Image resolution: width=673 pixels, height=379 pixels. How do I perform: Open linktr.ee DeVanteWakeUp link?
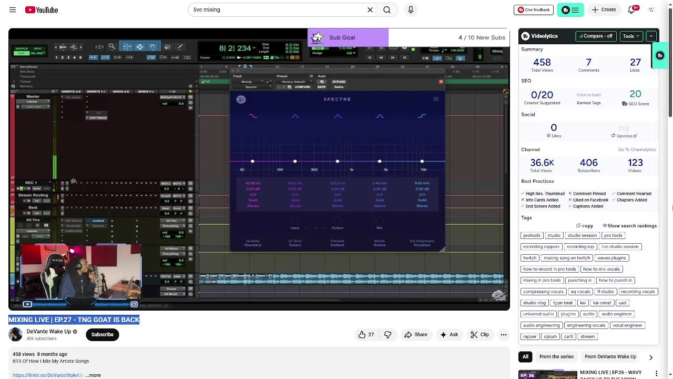pyautogui.click(x=48, y=375)
